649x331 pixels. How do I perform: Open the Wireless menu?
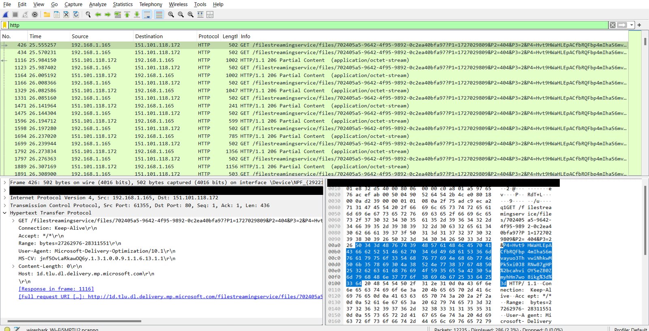pos(178,4)
